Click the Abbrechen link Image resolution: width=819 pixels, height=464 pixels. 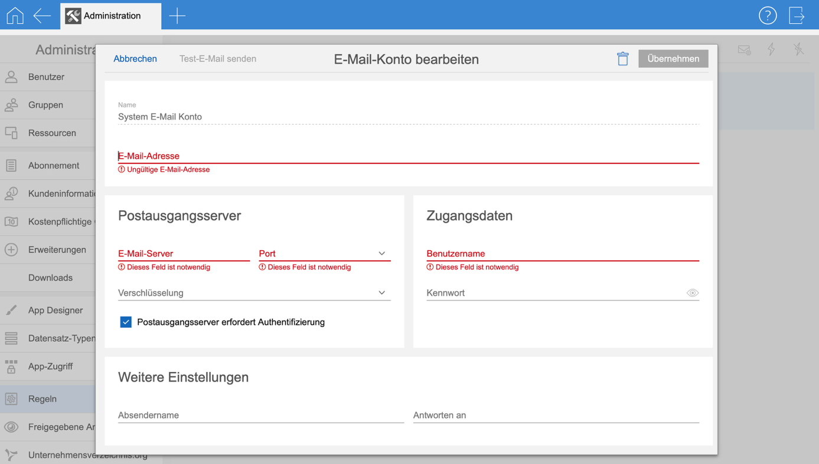coord(135,59)
